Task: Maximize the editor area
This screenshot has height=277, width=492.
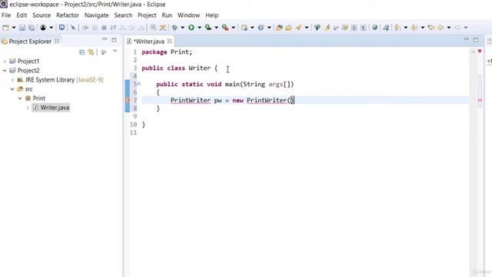Action: (x=476, y=40)
